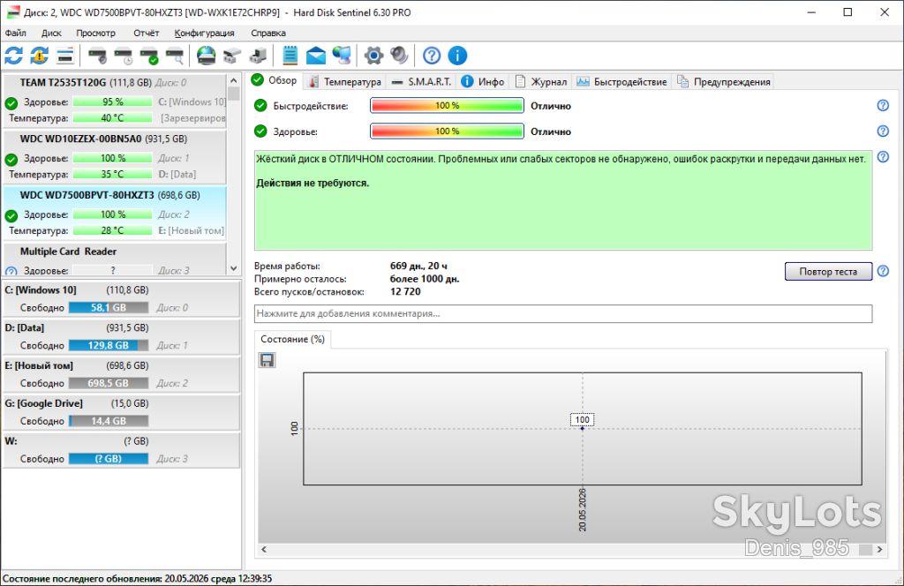Click the toolbar disk icon with magnifying glass
Image resolution: width=904 pixels, height=586 pixels.
click(175, 56)
